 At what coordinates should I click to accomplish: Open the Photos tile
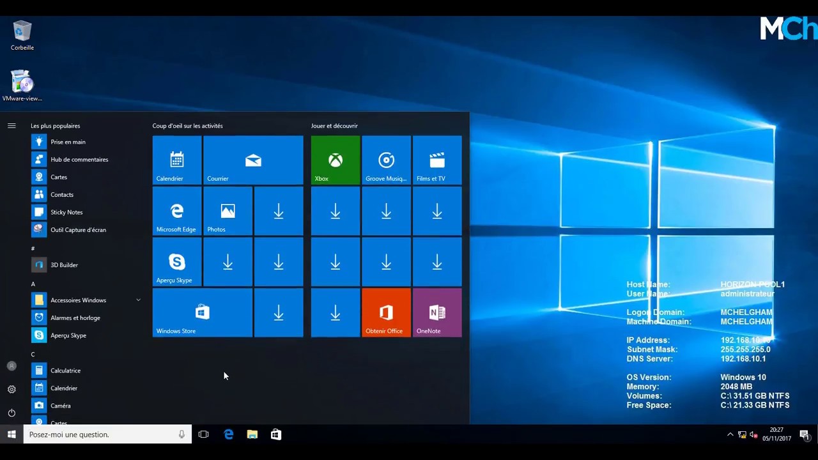228,211
